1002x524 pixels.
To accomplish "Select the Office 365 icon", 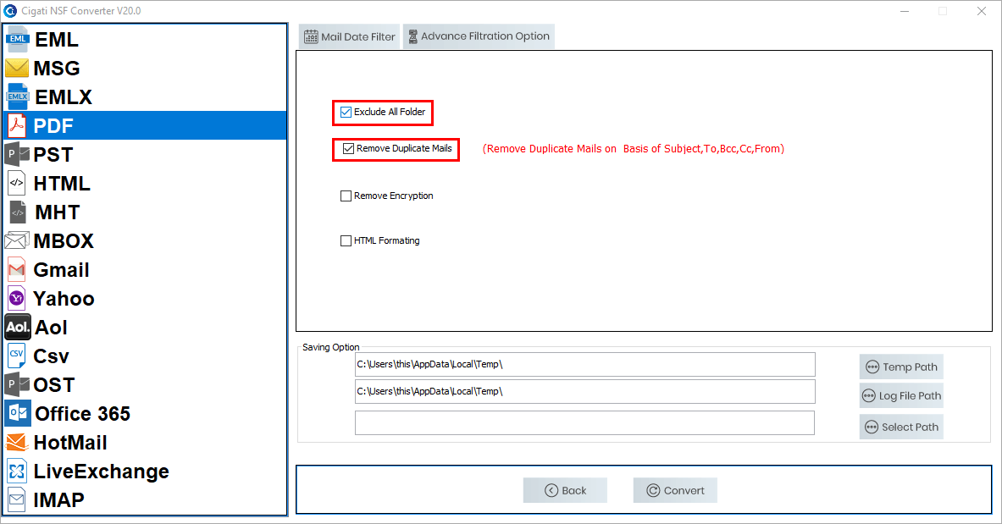I will (17, 413).
